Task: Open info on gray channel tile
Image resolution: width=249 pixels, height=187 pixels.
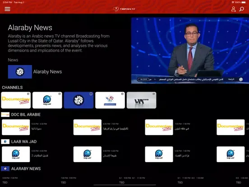Action: 154,94
